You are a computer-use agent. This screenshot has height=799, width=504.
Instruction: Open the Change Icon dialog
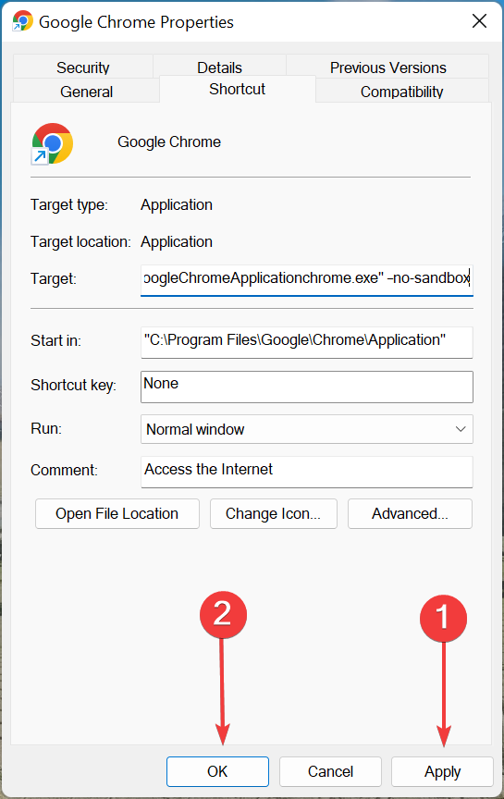coord(274,513)
